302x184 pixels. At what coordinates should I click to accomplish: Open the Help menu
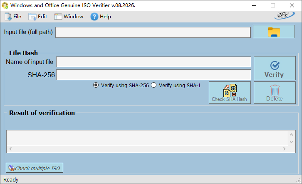[101, 17]
